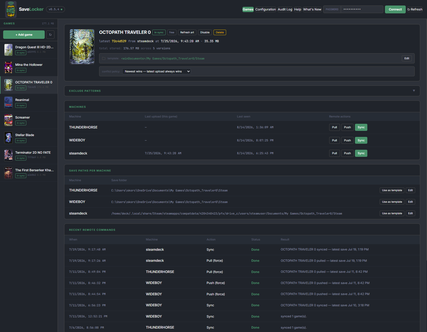Edit THUNDERHORSE save folder path
The image size is (427, 332).
[410, 190]
